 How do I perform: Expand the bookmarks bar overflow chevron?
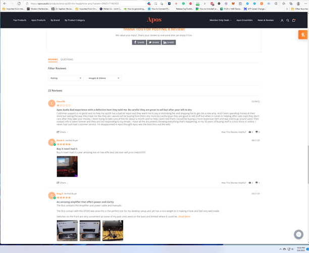click(287, 9)
